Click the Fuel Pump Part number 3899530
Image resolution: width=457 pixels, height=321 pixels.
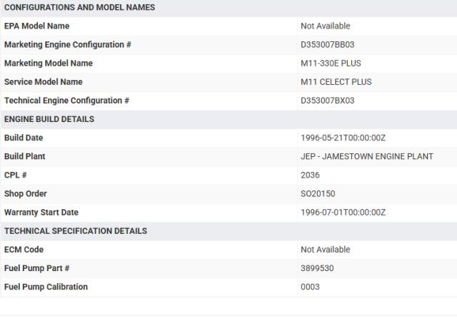(318, 268)
